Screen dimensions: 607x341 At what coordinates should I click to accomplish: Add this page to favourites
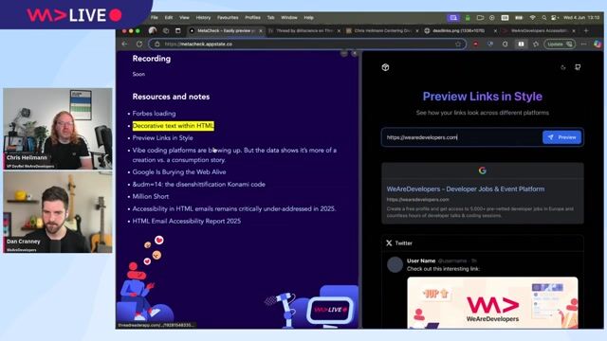click(x=458, y=45)
